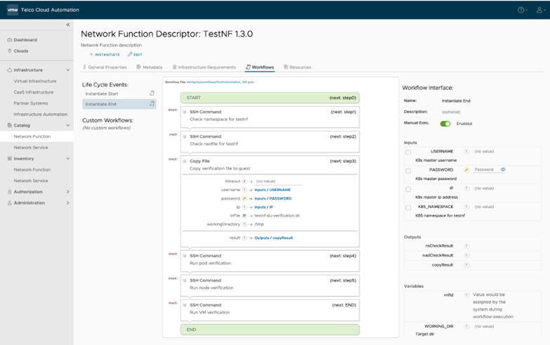Click the workflow icon beside Instantiate Start
This screenshot has height=345, width=550.
coord(152,93)
